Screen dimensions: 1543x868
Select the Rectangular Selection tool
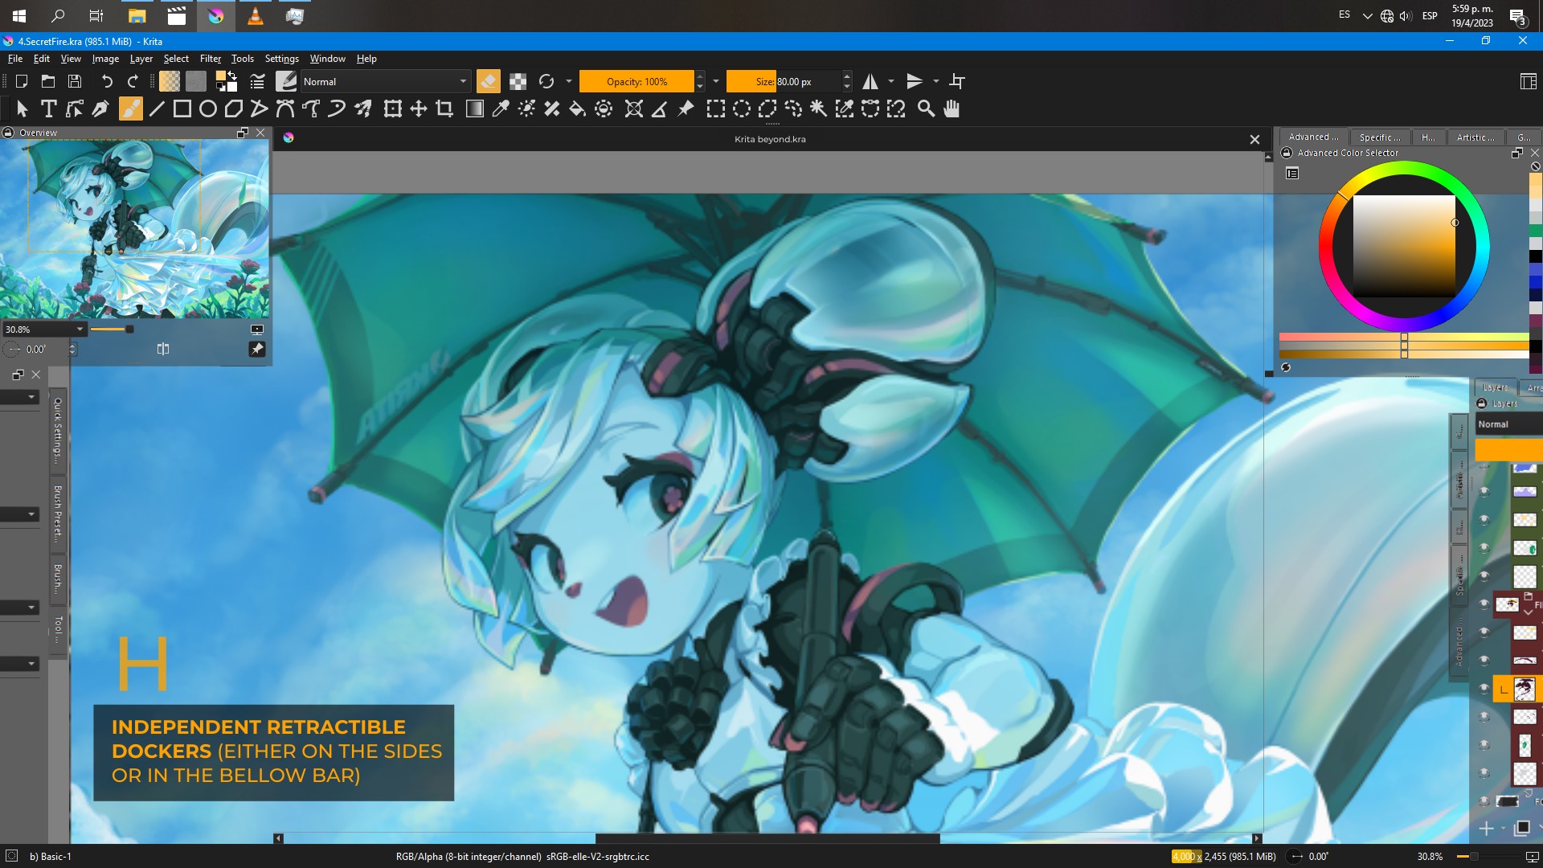coord(715,109)
